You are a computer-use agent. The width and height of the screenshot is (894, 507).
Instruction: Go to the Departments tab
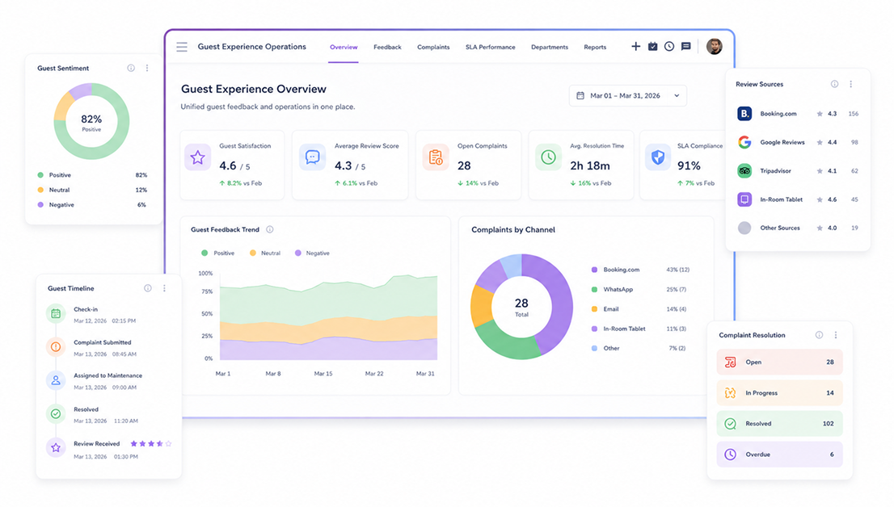(x=550, y=48)
